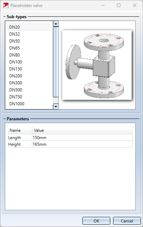This screenshot has height=227, width=143.
Task: Choose the DN100 sub-type
Action: tap(29, 62)
